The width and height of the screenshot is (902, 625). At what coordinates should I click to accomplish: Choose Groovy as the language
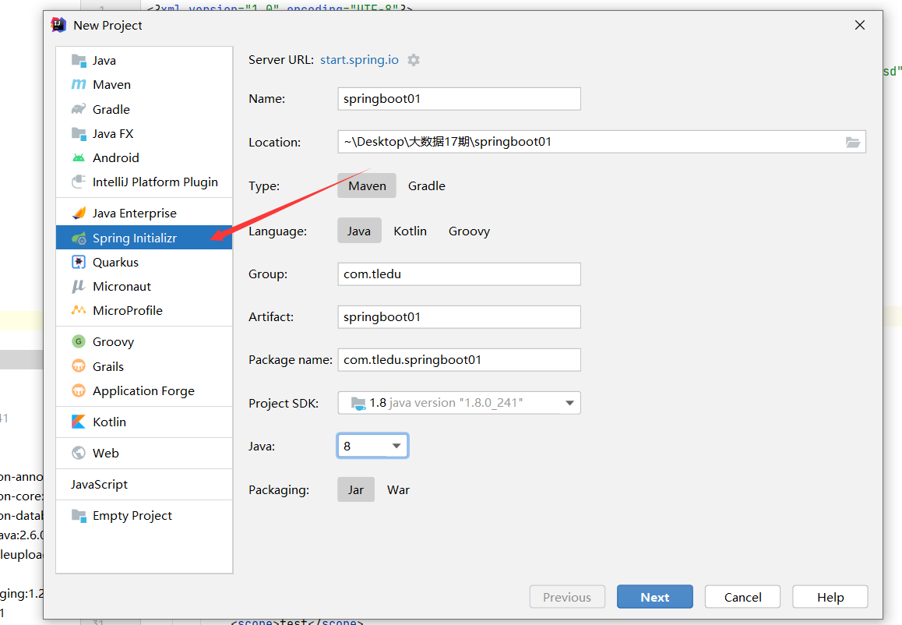point(470,231)
